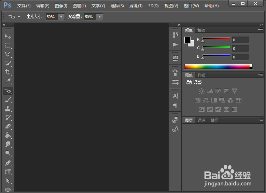The image size is (266, 193).
Task: Open the Brush Presets panel icon
Action: 175,73
